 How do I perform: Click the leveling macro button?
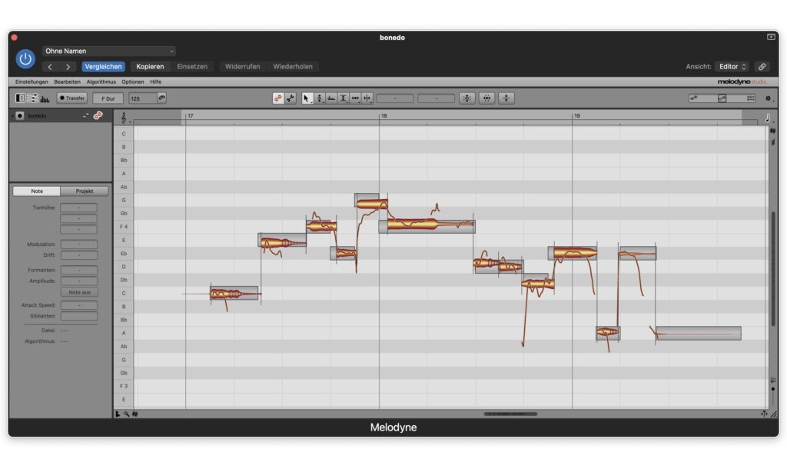tap(506, 98)
